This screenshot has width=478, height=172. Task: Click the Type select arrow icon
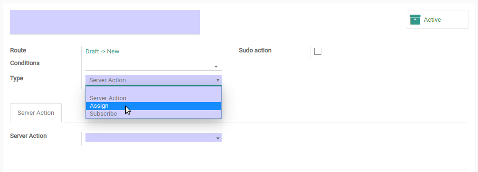(x=218, y=80)
